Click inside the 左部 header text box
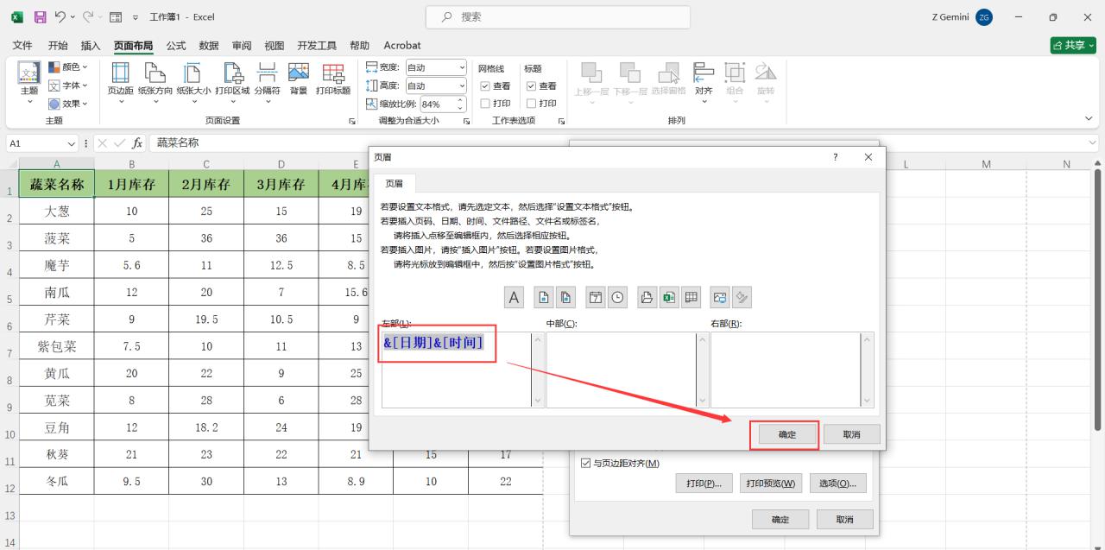Screen dimensions: 1105x550 point(457,370)
